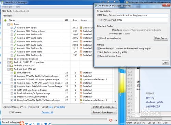Click the installed status icon for SDK Platform
The height and width of the screenshot is (125, 171).
coord(81,73)
